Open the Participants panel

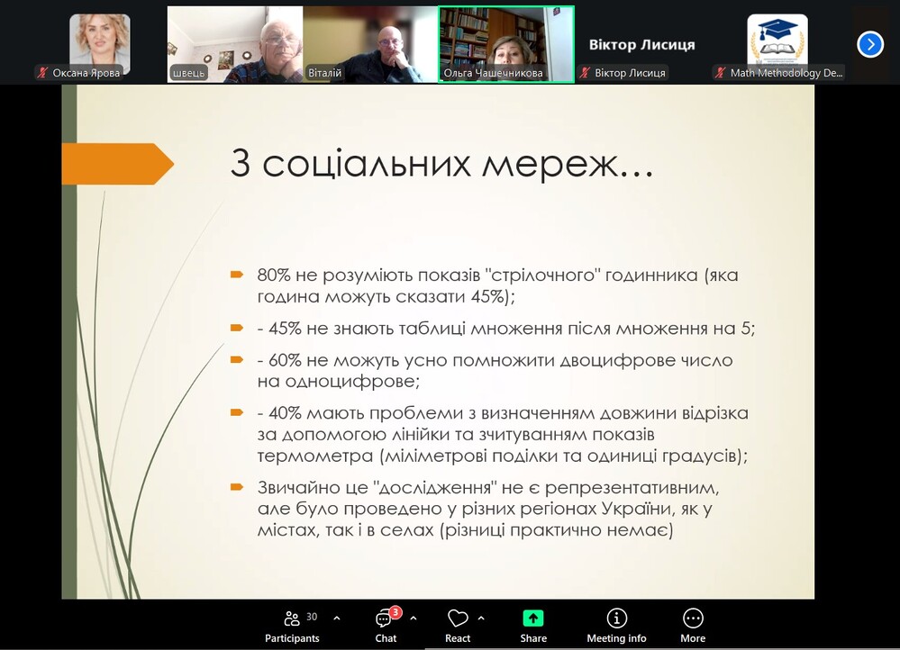tap(292, 625)
